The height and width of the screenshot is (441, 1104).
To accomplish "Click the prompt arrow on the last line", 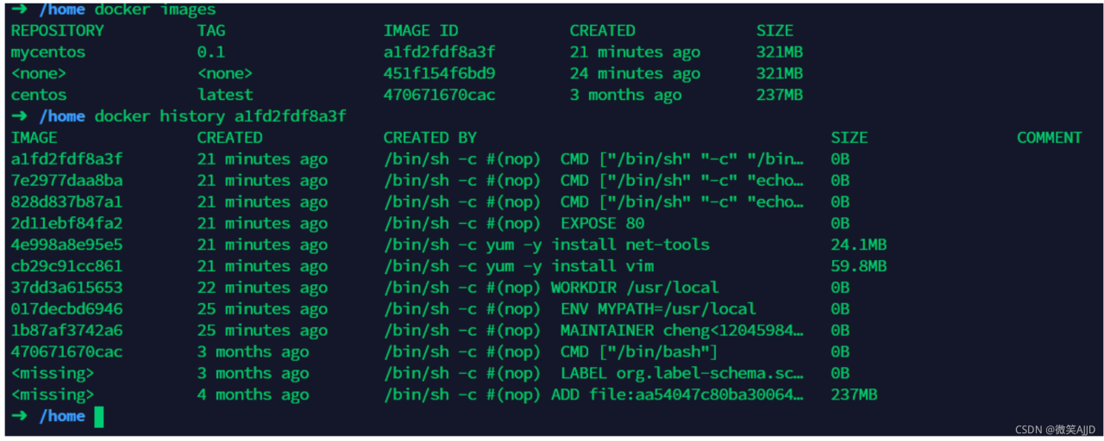I will point(19,416).
